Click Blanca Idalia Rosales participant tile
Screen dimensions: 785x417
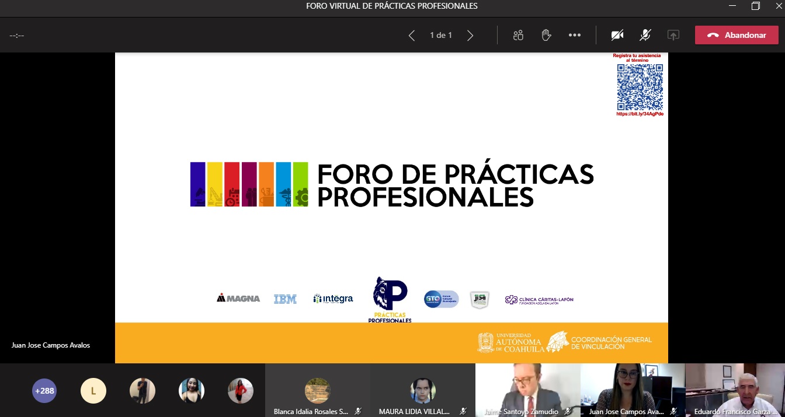317,391
